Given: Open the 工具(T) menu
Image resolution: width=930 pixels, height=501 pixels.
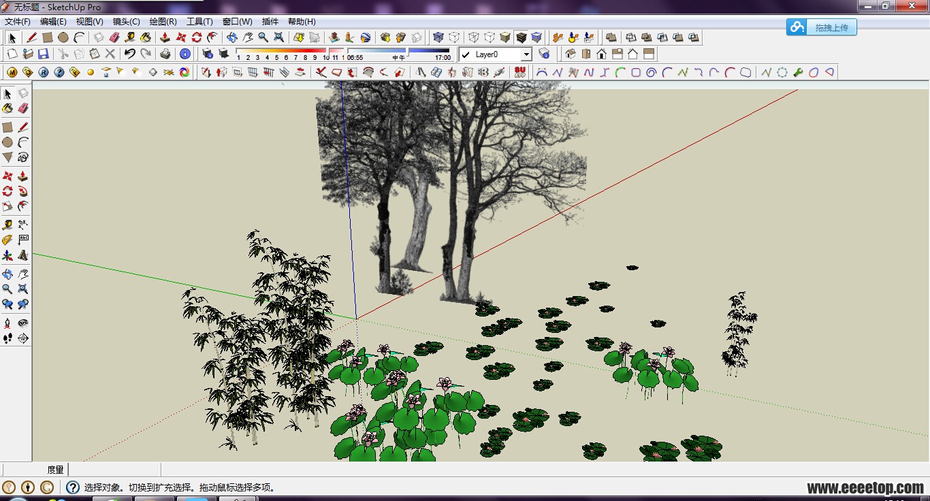Looking at the screenshot, I should pos(199,21).
